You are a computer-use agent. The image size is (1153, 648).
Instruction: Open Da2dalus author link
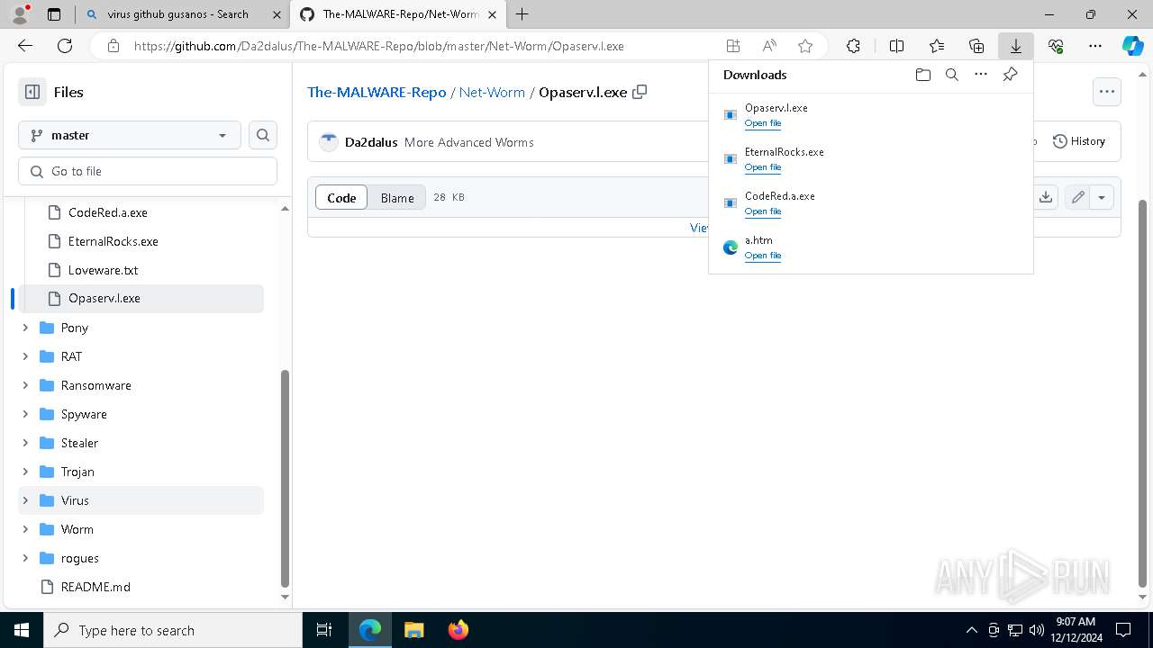pyautogui.click(x=371, y=142)
